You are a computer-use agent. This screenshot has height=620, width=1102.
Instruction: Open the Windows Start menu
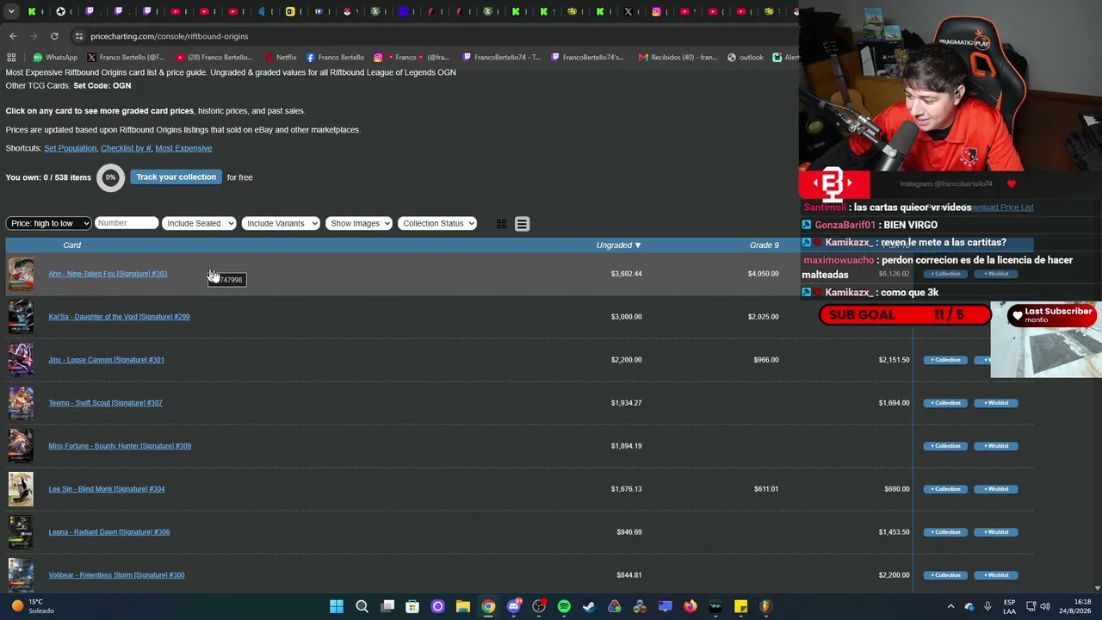(x=337, y=606)
